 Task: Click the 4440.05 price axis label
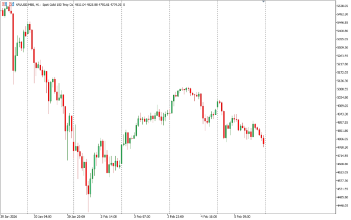tap(343, 205)
